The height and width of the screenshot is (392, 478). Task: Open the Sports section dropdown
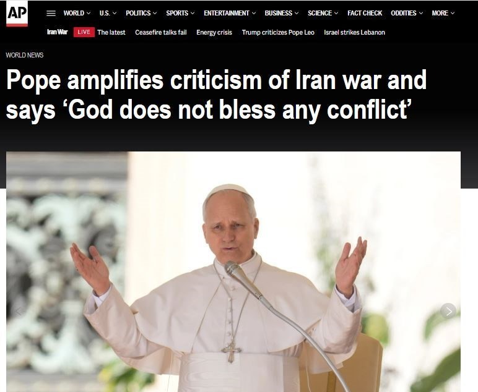click(x=180, y=13)
